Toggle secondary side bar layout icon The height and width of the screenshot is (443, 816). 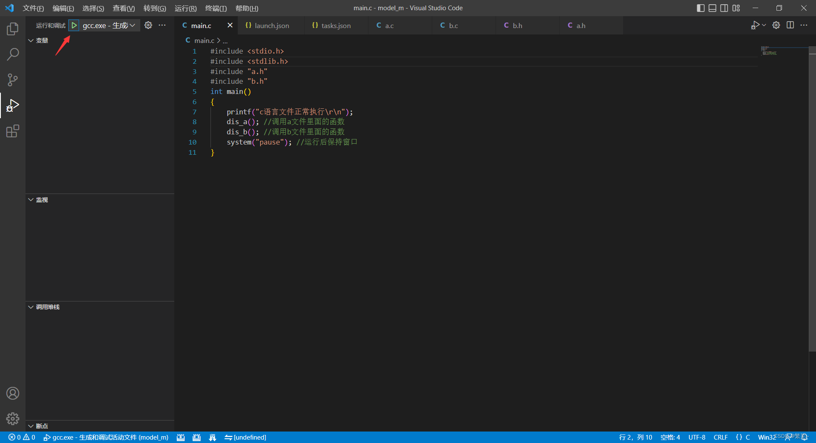point(724,8)
